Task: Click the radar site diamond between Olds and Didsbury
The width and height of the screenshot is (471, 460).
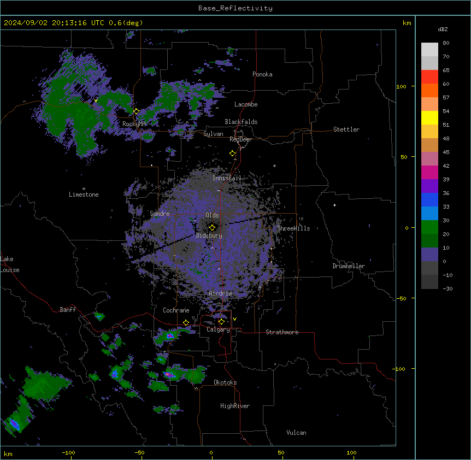Action: 212,228
